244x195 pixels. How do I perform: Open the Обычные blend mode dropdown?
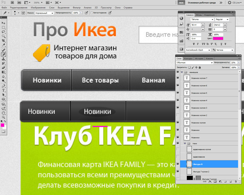[195, 63]
